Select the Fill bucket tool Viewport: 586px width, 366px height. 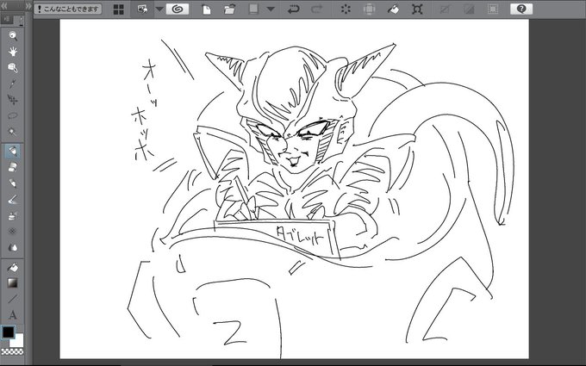tap(13, 267)
